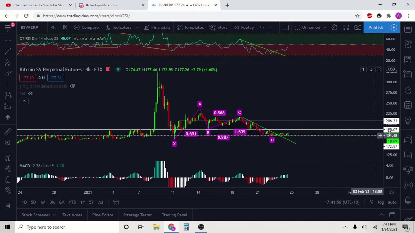
Task: Create an Alert from the toolbar
Action: coord(218,28)
